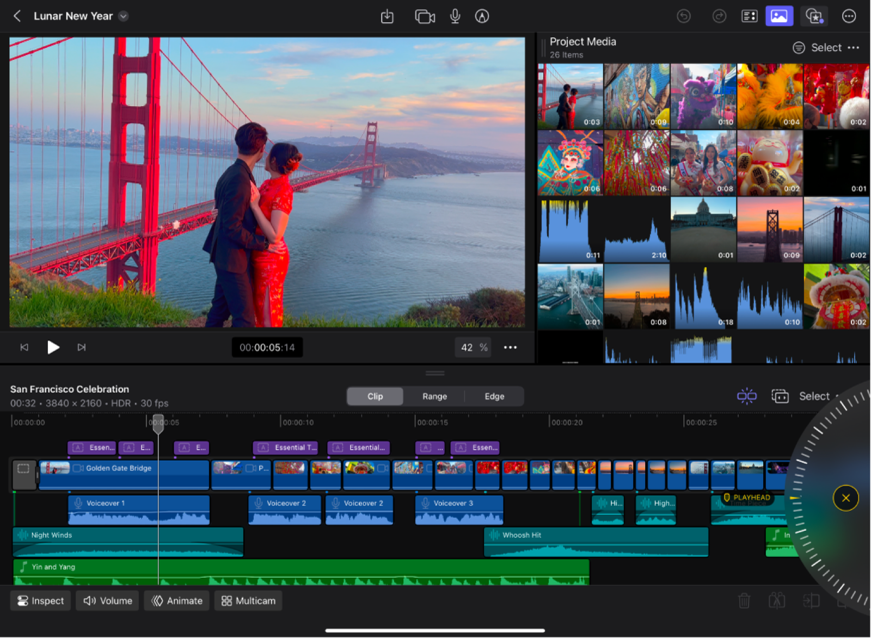The width and height of the screenshot is (871, 639).
Task: Open the Lunar New Year project dropdown
Action: tap(123, 16)
